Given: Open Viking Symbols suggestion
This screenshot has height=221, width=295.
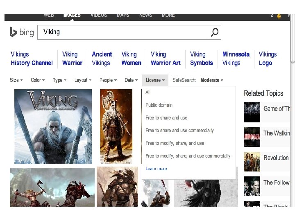Looking at the screenshot, I should pos(202,59).
